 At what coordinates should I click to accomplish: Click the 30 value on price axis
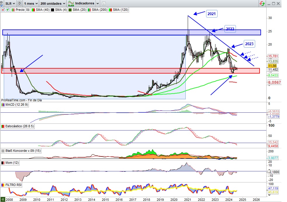270,18
